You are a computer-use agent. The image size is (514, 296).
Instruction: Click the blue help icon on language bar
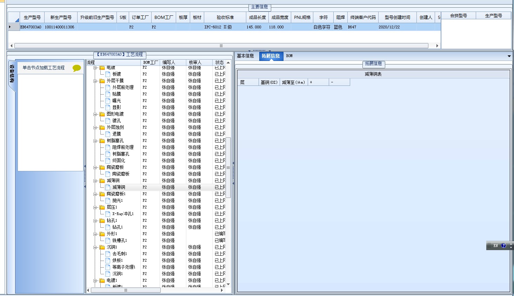click(503, 246)
